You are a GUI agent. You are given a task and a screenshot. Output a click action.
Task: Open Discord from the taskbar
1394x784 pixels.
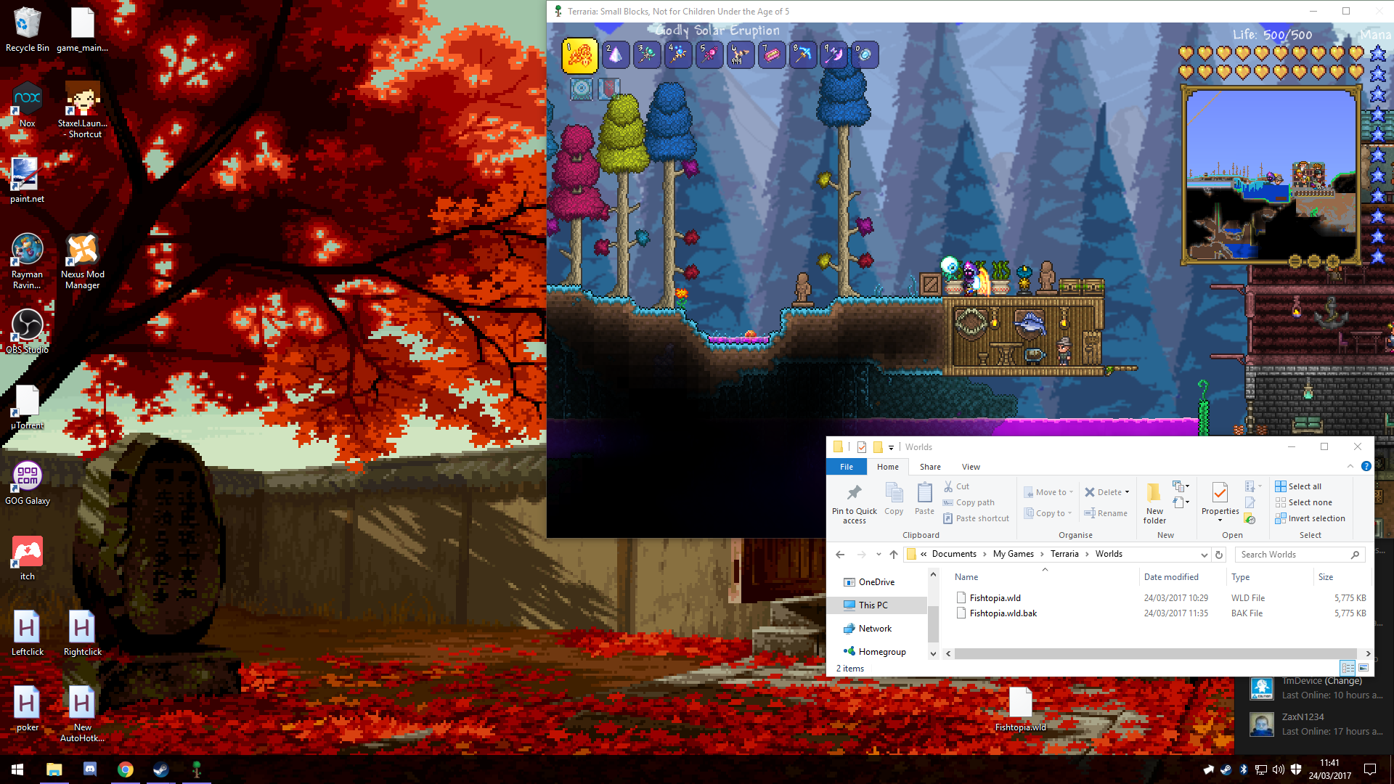[x=90, y=769]
